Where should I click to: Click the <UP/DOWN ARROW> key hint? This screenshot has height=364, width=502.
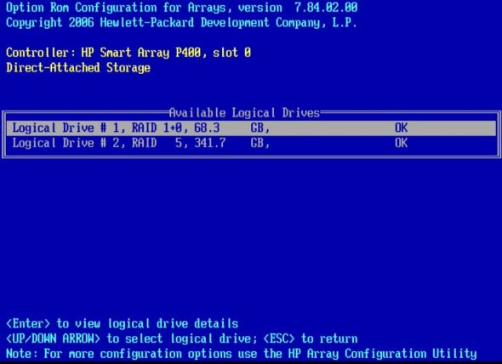point(53,338)
